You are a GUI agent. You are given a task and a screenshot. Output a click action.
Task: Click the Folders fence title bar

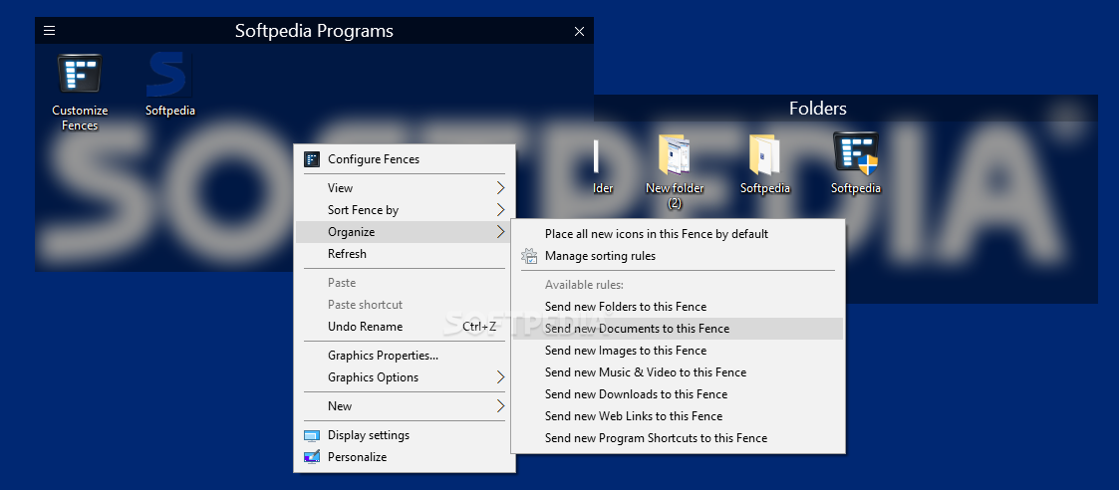846,109
